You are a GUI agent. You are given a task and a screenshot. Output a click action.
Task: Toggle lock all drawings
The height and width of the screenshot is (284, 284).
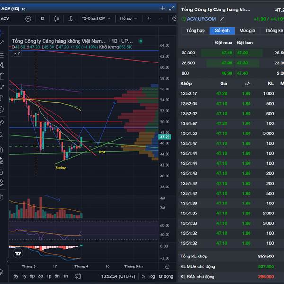click(1, 172)
